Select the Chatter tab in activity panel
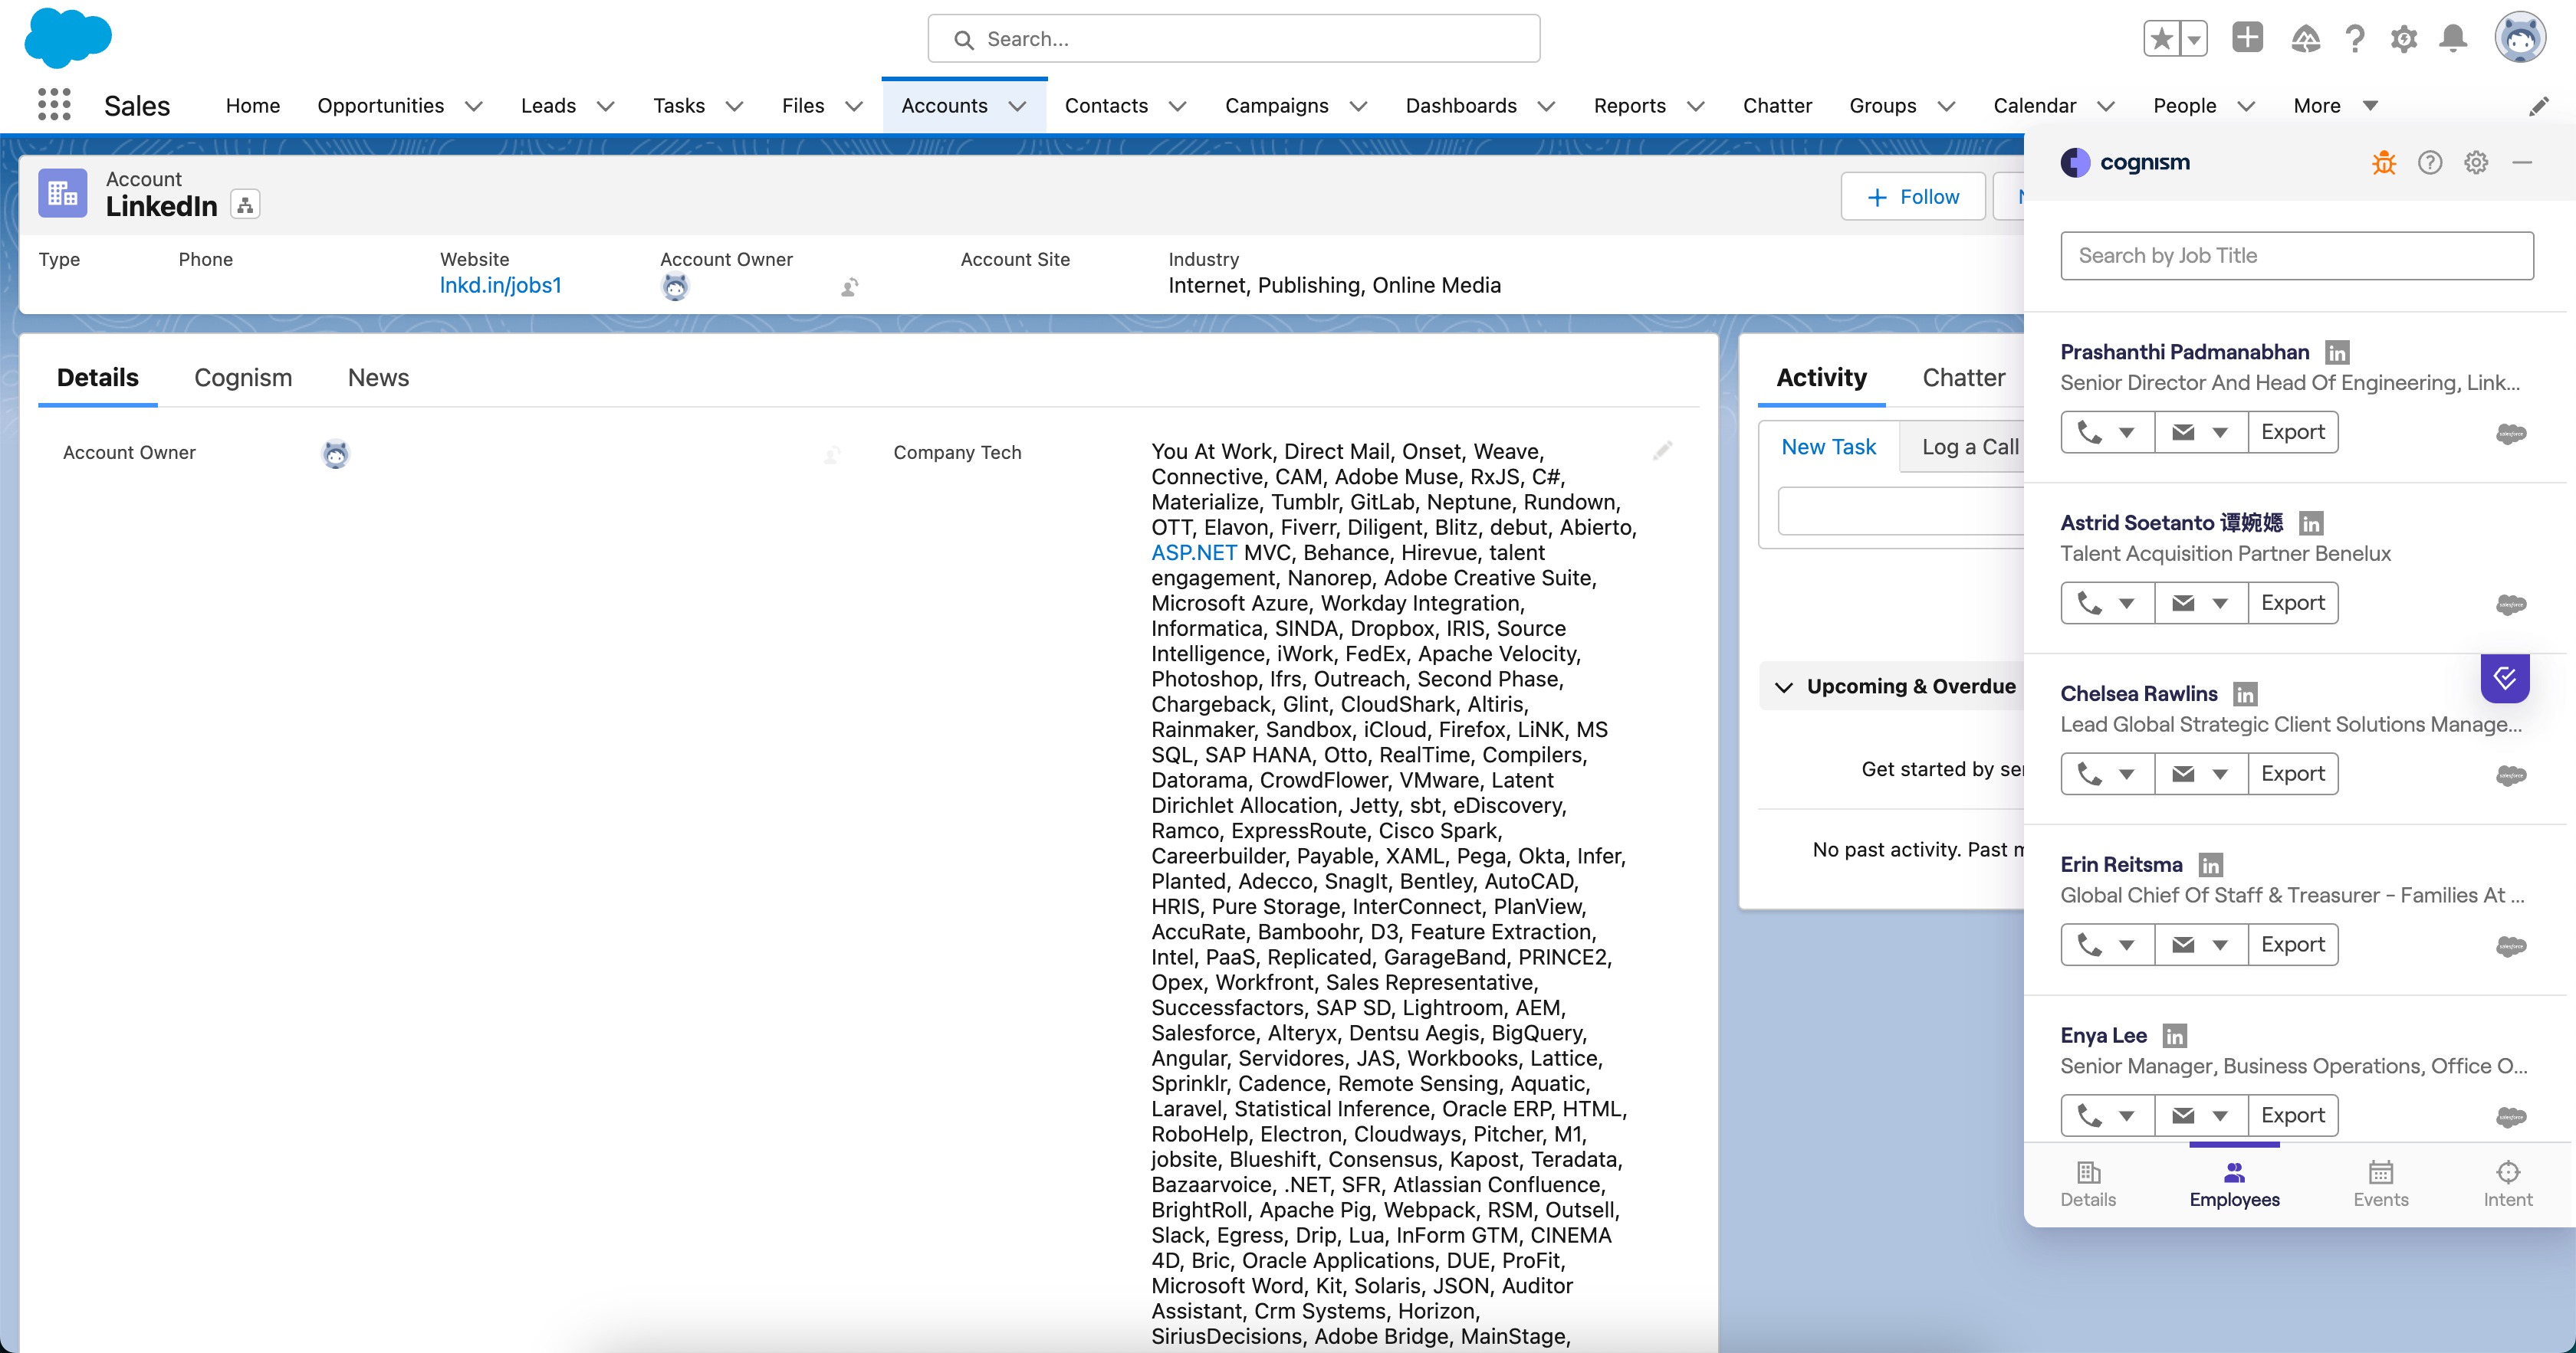Viewport: 2576px width, 1353px height. click(1963, 378)
